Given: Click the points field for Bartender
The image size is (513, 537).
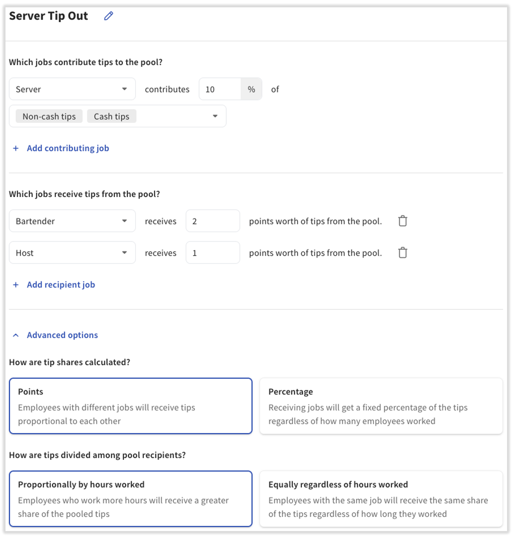Looking at the screenshot, I should coord(212,221).
